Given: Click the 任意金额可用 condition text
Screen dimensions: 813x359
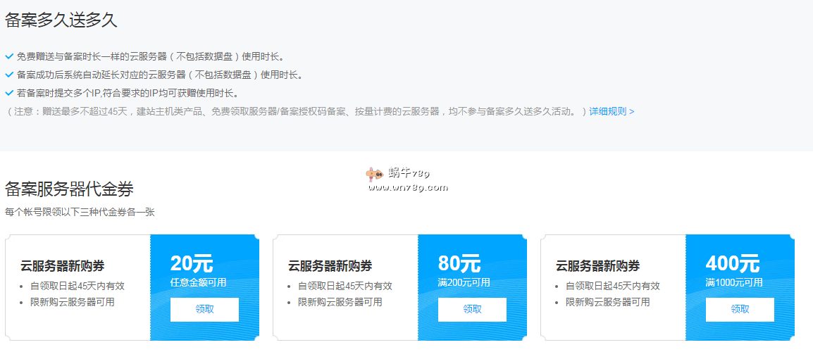Looking at the screenshot, I should coord(198,282).
